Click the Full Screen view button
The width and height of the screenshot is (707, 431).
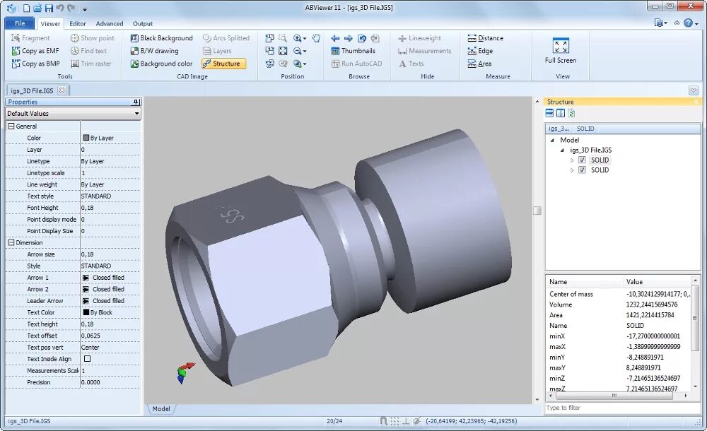(x=561, y=51)
